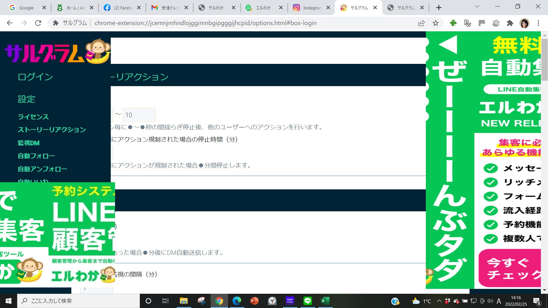548x308 pixels.
Task: Open File Explorer from taskbar
Action: (184, 301)
